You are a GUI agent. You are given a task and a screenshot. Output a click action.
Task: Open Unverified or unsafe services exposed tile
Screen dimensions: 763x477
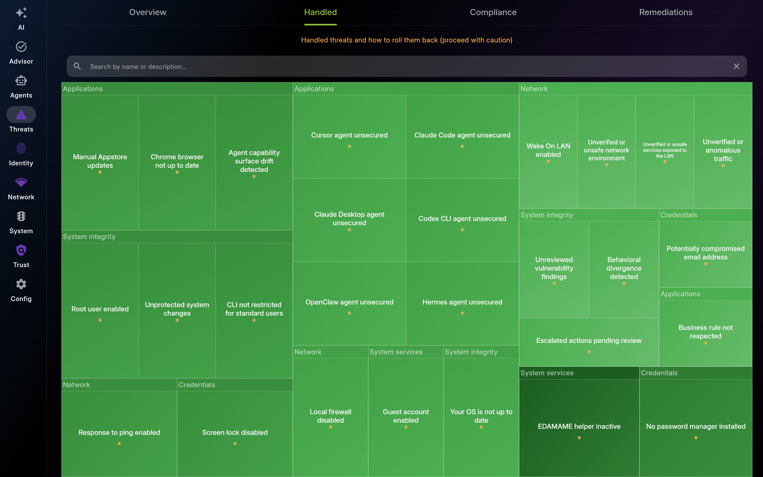[x=665, y=151]
